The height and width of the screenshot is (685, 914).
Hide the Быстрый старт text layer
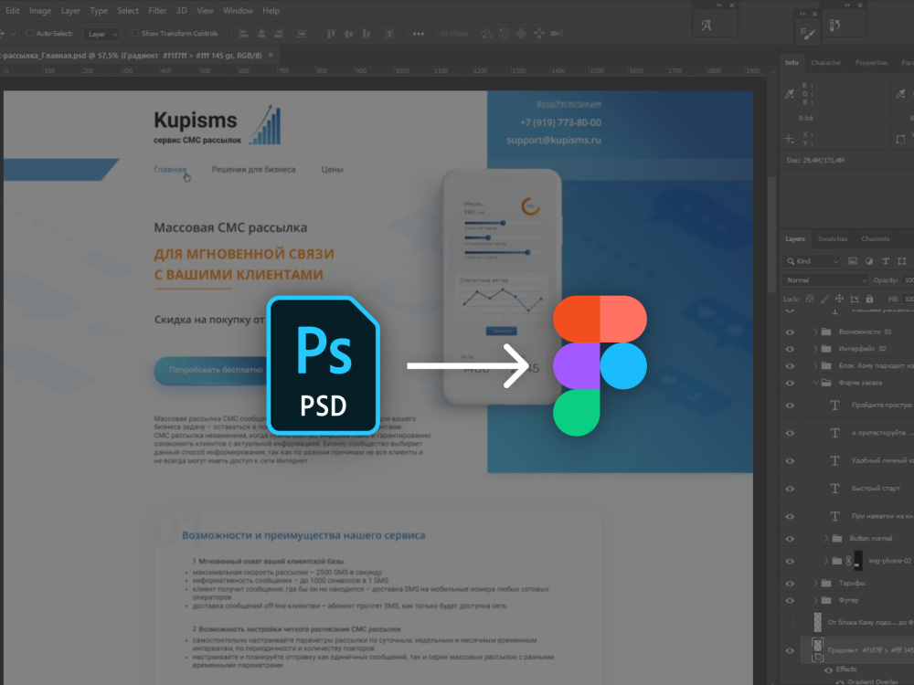(x=790, y=489)
